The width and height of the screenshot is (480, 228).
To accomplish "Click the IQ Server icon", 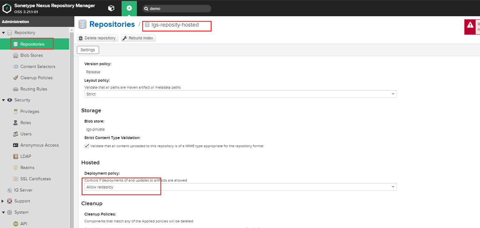I will click(9, 190).
